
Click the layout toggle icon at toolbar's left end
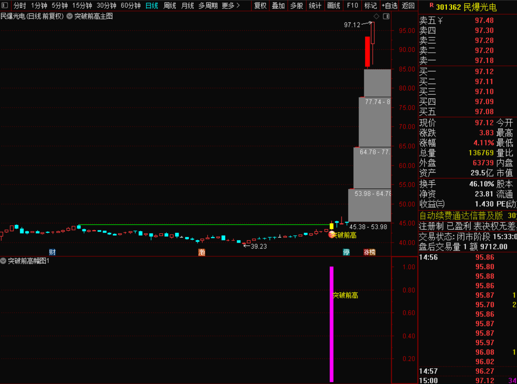5,5
